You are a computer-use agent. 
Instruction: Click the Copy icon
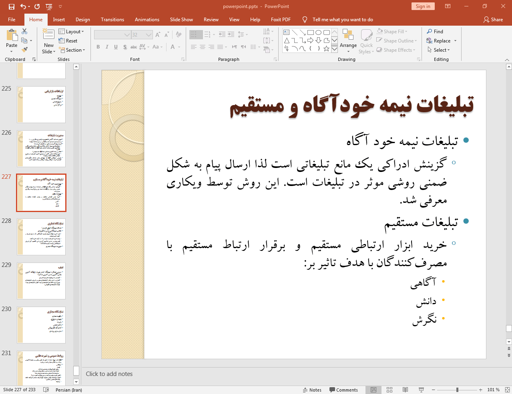tap(24, 40)
